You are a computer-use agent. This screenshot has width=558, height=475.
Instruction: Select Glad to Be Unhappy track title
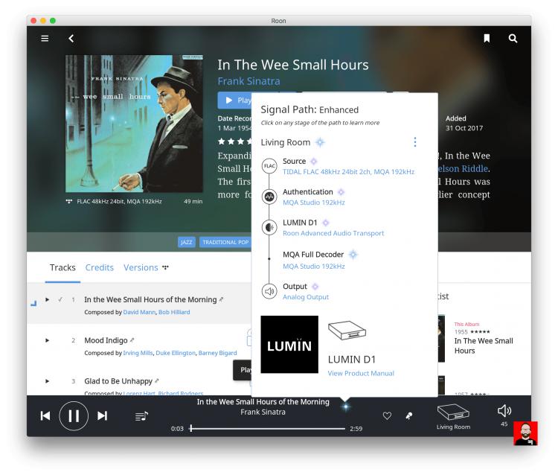(118, 381)
